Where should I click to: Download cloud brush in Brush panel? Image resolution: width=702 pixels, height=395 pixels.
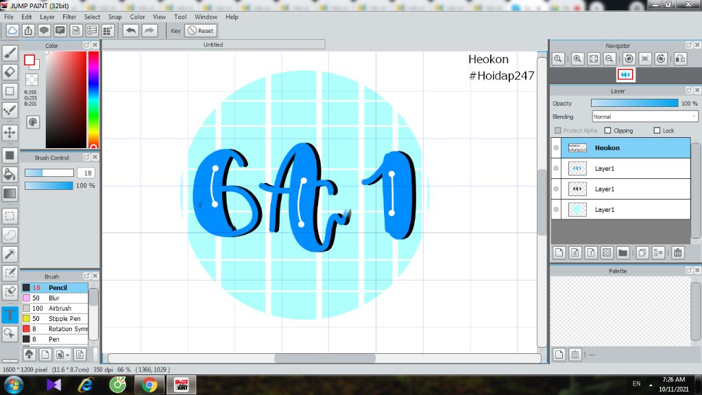tap(29, 355)
